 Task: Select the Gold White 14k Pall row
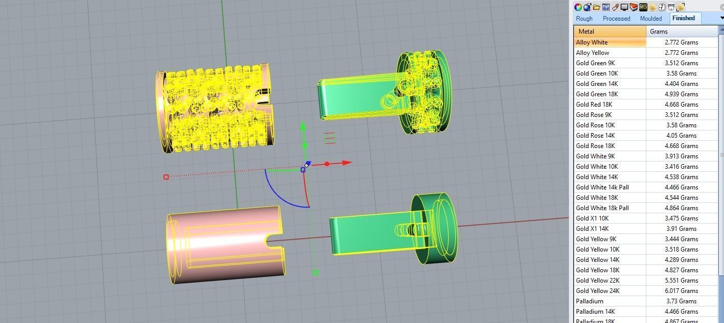[646, 187]
